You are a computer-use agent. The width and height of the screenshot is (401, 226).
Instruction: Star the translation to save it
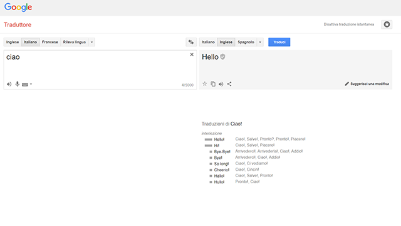pos(205,83)
